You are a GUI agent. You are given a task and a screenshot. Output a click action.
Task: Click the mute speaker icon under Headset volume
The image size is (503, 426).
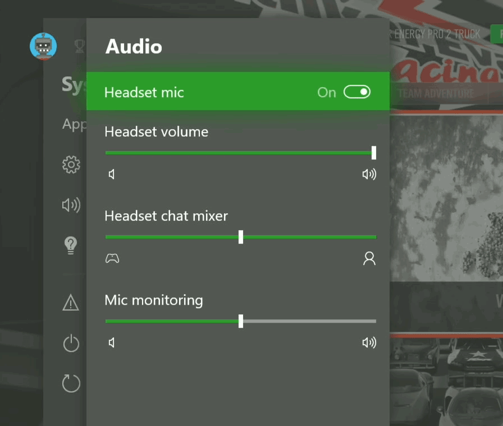(111, 174)
